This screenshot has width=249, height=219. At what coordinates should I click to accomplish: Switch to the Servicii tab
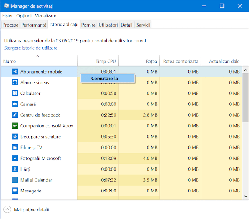[x=143, y=25]
